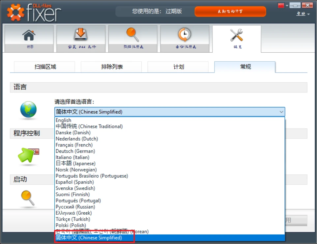Open the 计划 tab
The width and height of the screenshot is (317, 244).
[x=178, y=67]
